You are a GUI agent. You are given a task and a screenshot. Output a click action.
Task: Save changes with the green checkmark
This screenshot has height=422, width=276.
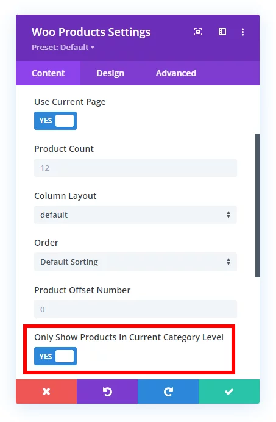point(229,392)
